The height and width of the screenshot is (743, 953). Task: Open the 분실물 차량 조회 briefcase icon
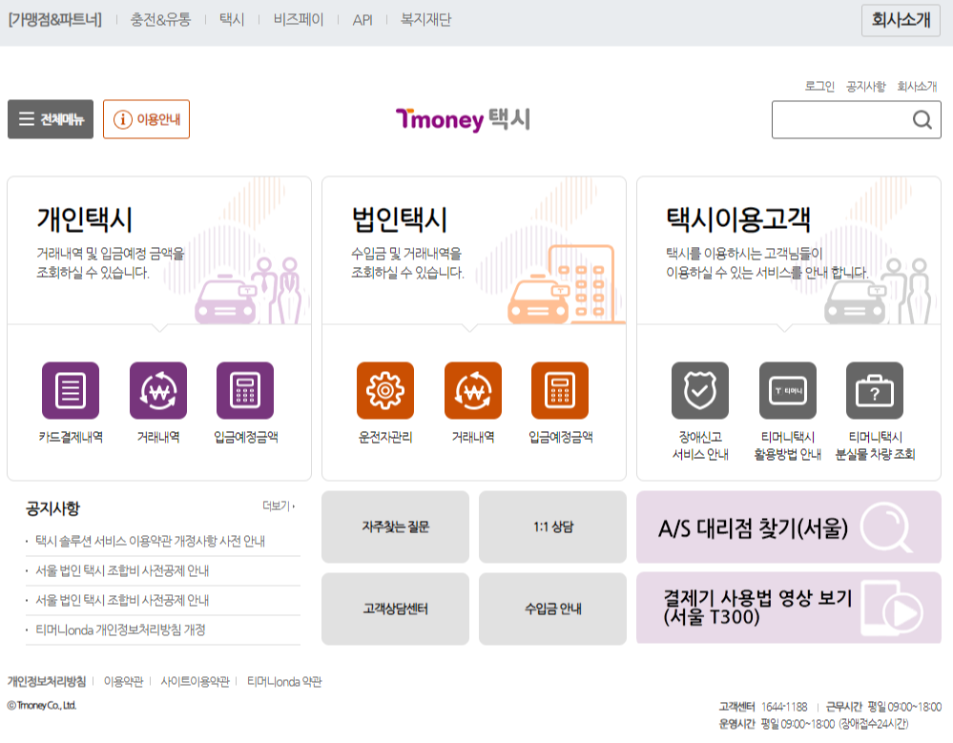click(x=875, y=391)
